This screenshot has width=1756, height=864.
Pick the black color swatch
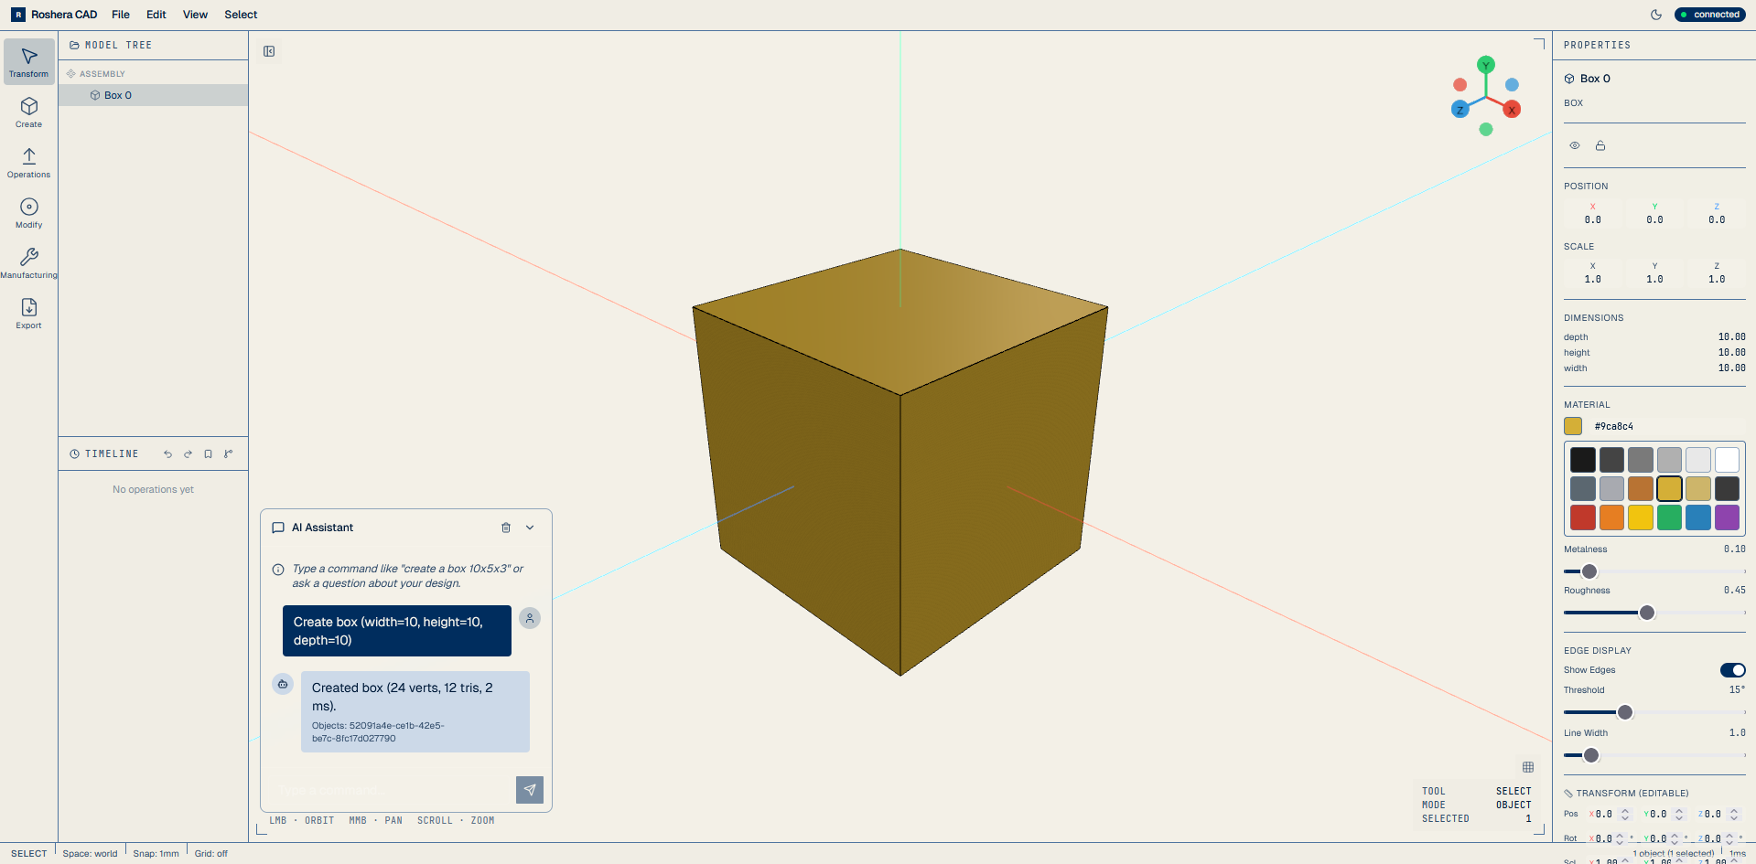point(1583,460)
